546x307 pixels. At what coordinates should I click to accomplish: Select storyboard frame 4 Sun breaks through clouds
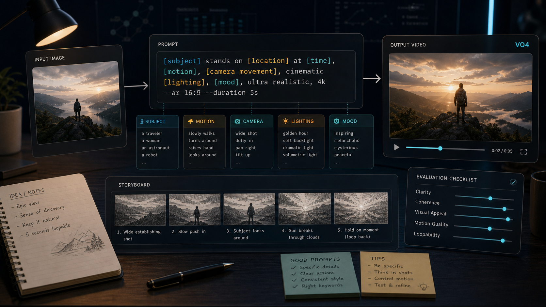(304, 208)
